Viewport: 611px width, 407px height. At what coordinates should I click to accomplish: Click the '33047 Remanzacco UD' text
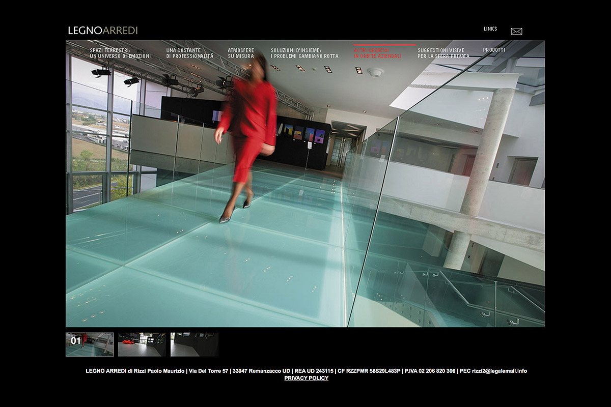click(x=261, y=371)
